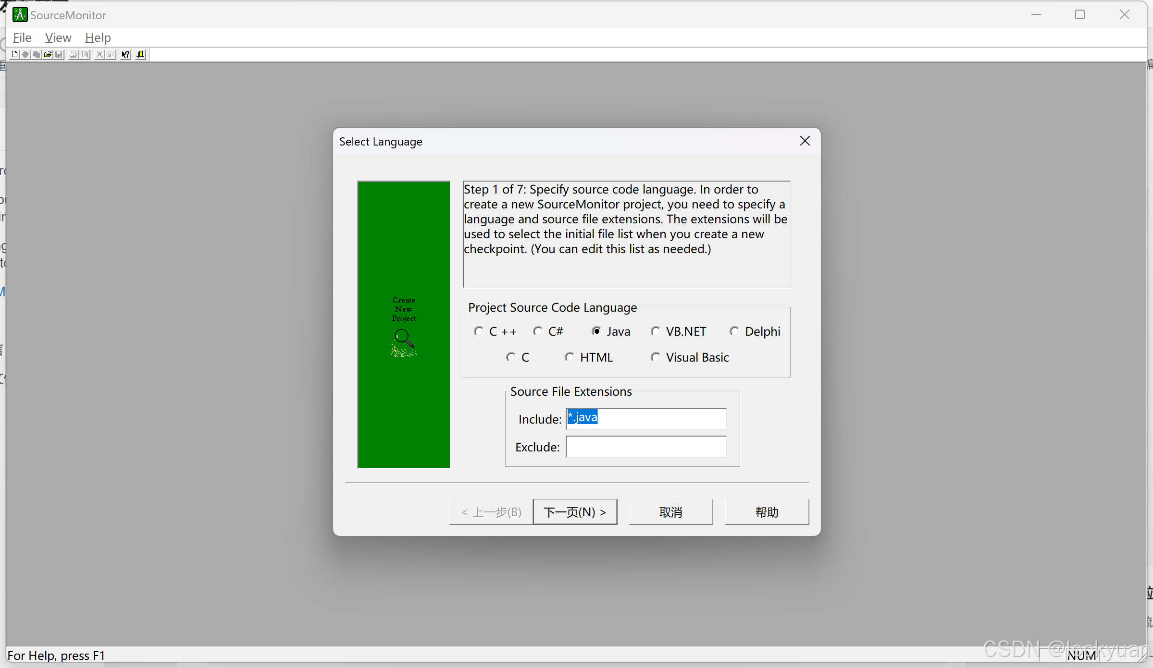Click the Open Project folder icon
Screen dimensions: 1153x668
pyautogui.click(x=48, y=54)
